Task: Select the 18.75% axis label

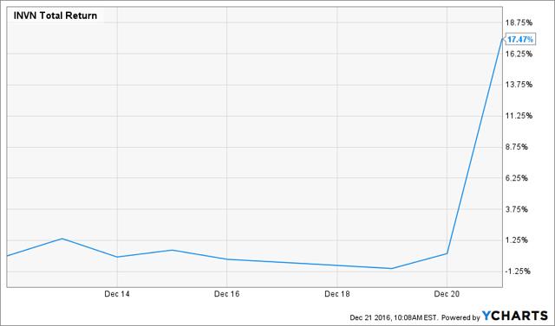Action: pyautogui.click(x=519, y=23)
